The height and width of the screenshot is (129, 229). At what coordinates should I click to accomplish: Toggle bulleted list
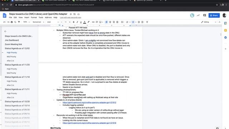(x=133, y=22)
